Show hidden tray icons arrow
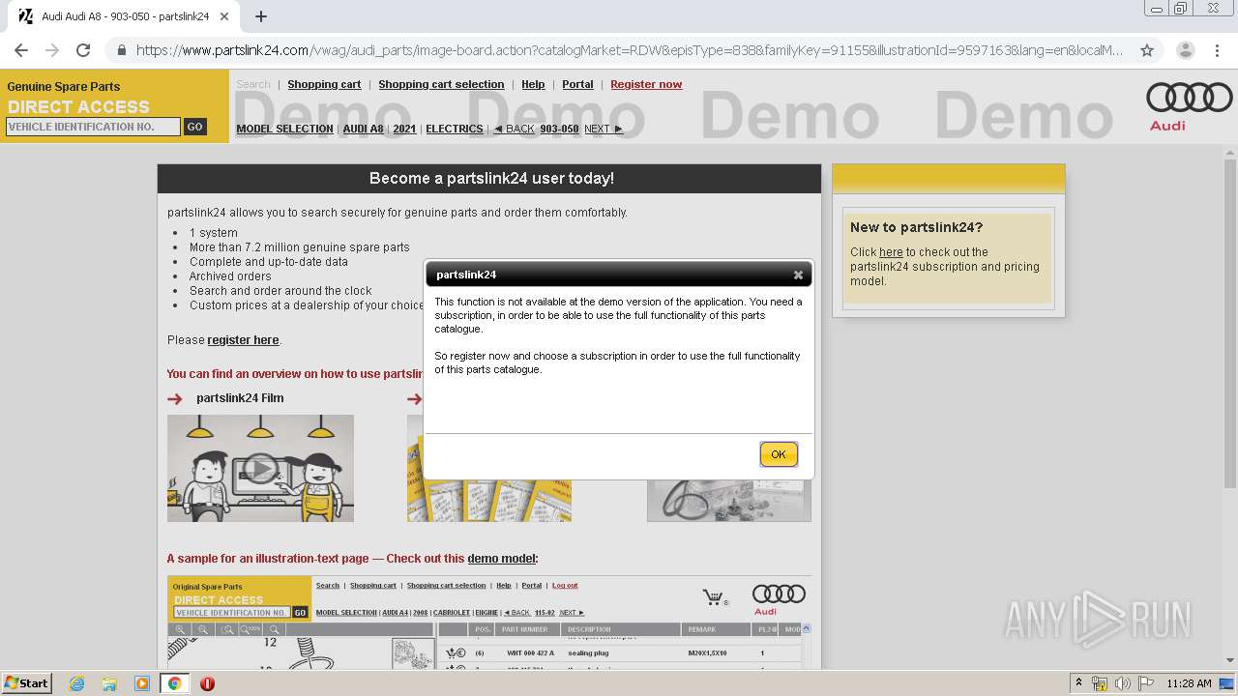This screenshot has width=1238, height=696. coord(1079,683)
